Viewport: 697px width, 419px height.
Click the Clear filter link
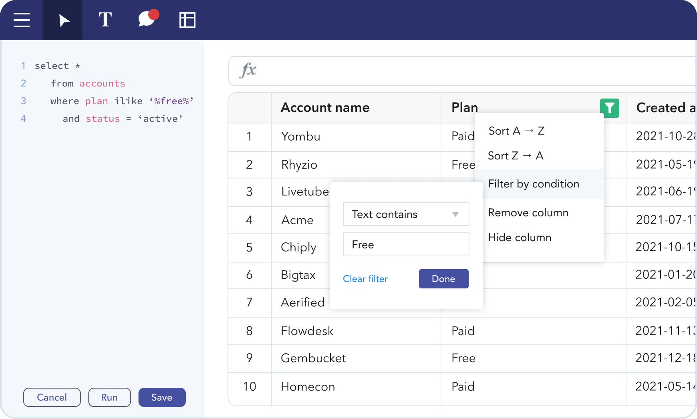(x=365, y=279)
